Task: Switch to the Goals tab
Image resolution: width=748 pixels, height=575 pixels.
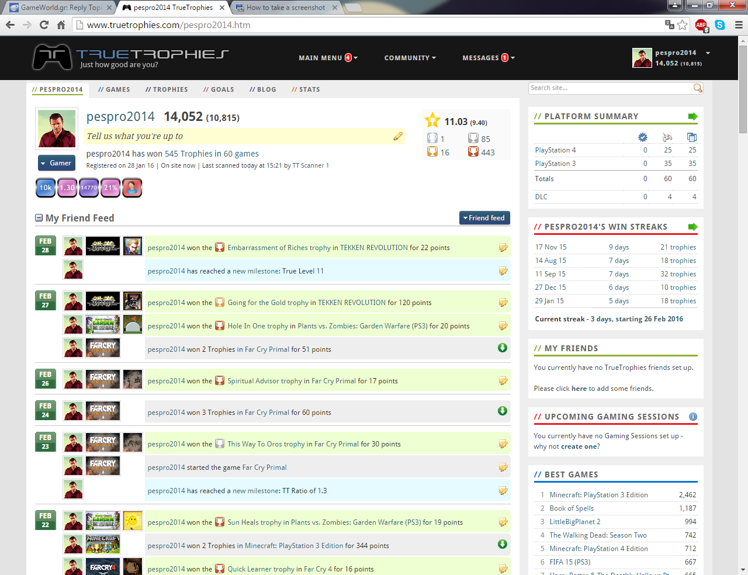Action: (219, 89)
